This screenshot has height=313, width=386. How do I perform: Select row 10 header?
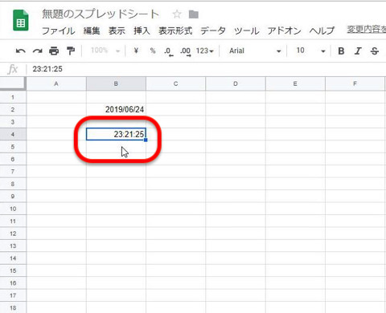(x=13, y=209)
